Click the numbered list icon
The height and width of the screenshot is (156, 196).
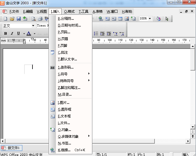click(x=96, y=34)
